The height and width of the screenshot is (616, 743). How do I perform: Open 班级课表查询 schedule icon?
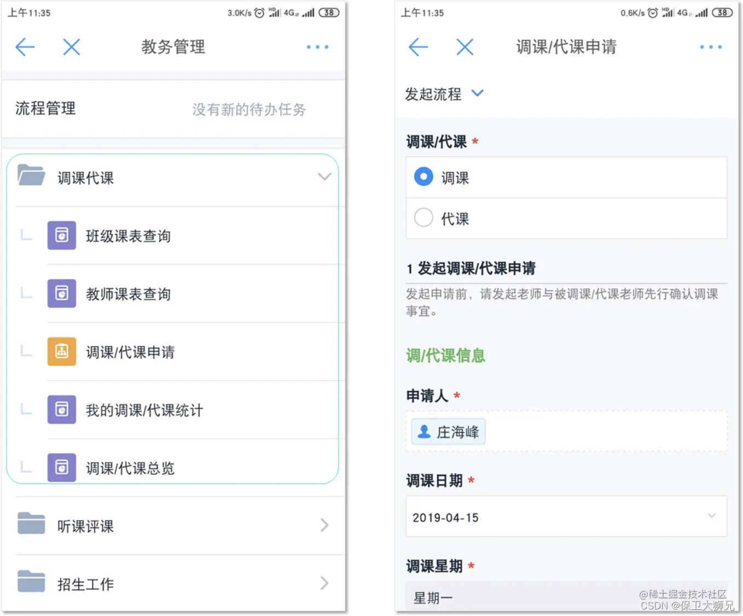pyautogui.click(x=61, y=235)
